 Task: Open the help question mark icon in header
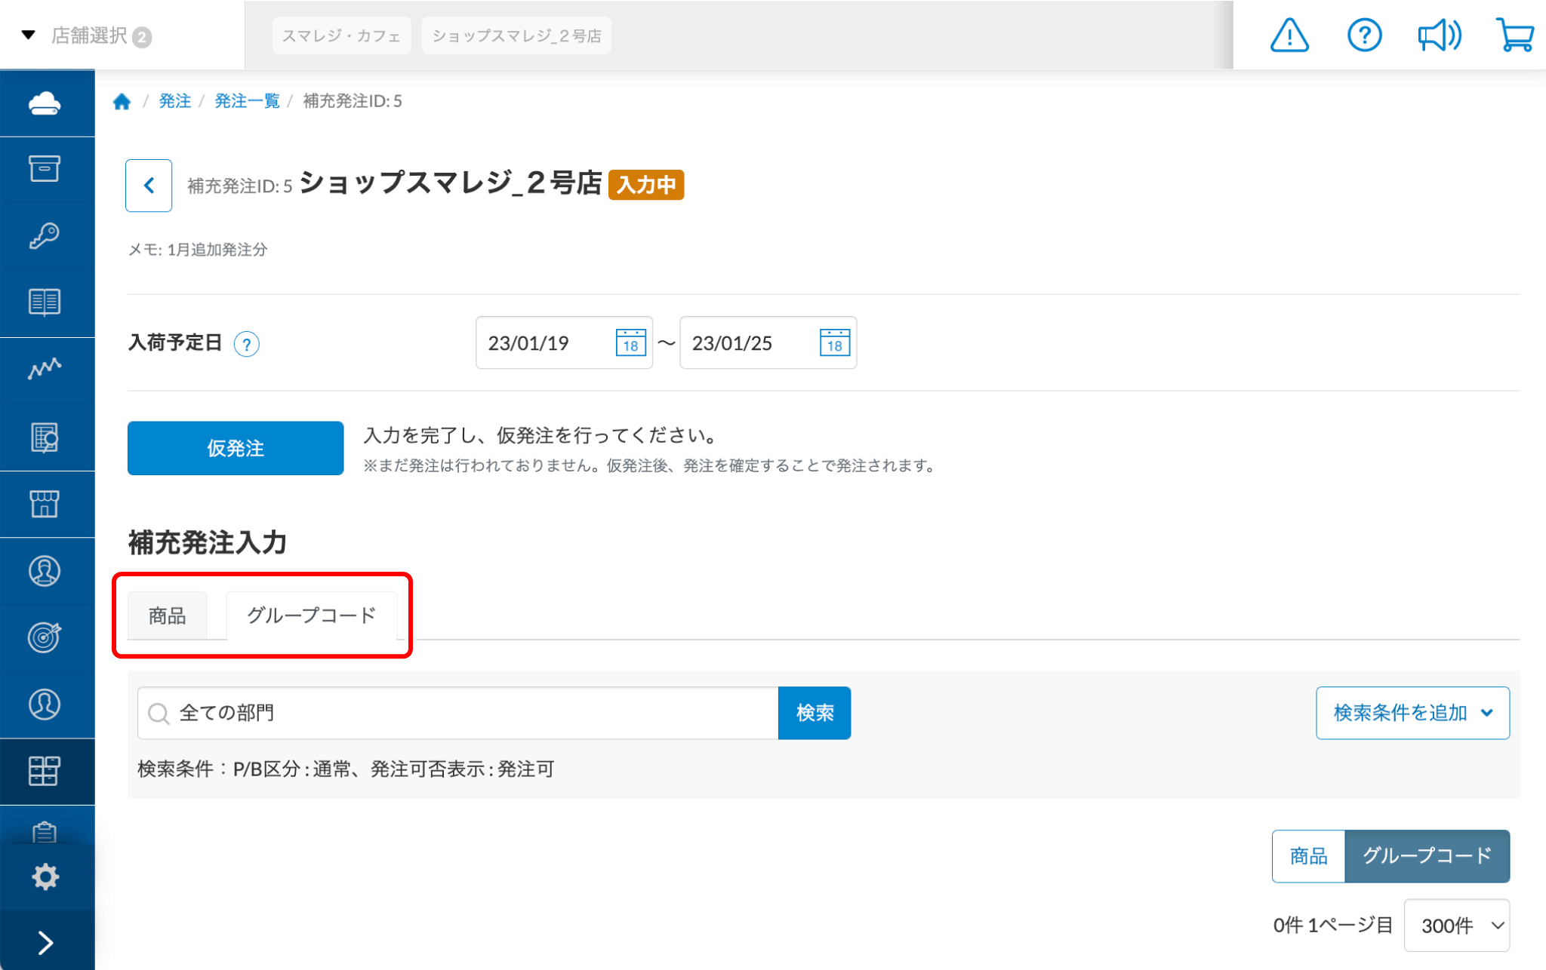tap(1364, 35)
